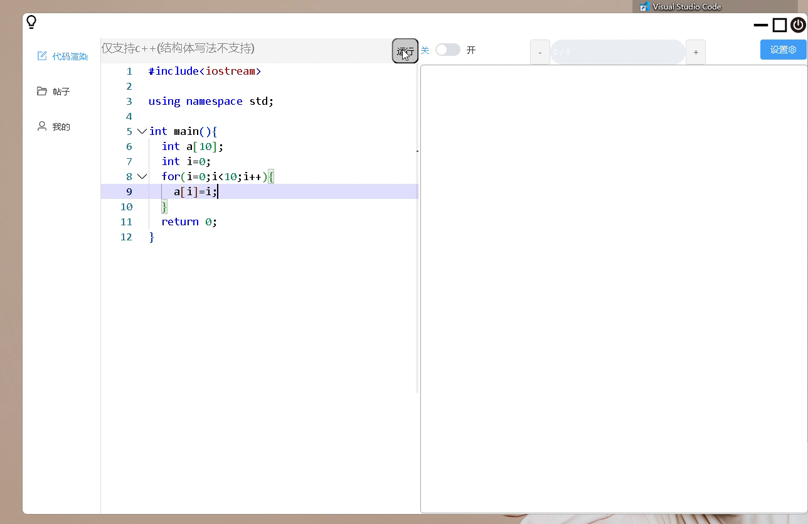Image resolution: width=808 pixels, height=524 pixels.
Task: Click the 'int i=0;' code line
Action: (x=186, y=161)
